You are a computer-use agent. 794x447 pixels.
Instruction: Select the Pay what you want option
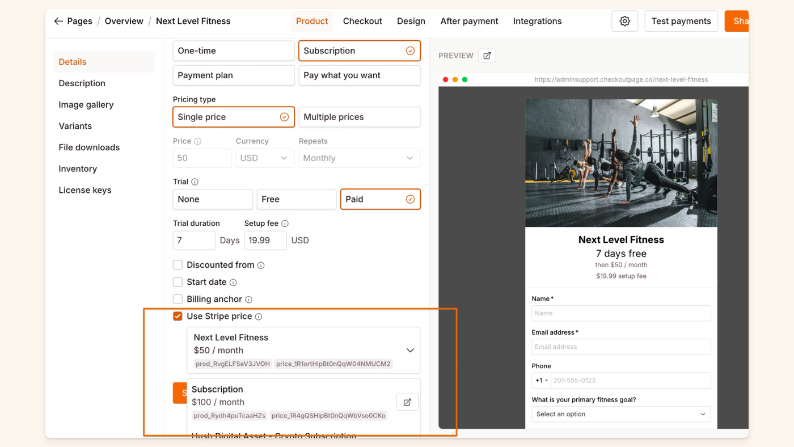point(360,75)
